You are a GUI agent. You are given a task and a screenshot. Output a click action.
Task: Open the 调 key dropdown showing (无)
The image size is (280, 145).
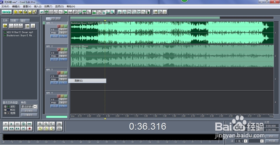241,141
